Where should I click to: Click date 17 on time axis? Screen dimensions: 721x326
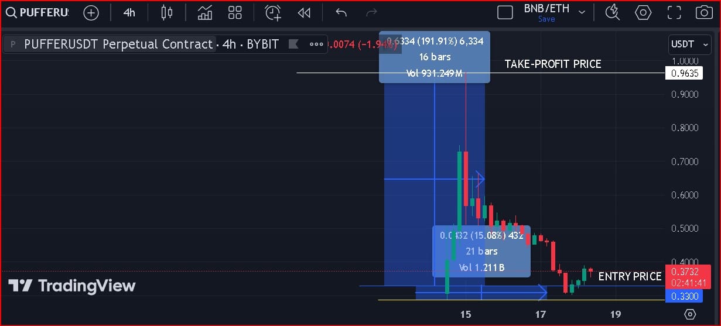point(541,314)
